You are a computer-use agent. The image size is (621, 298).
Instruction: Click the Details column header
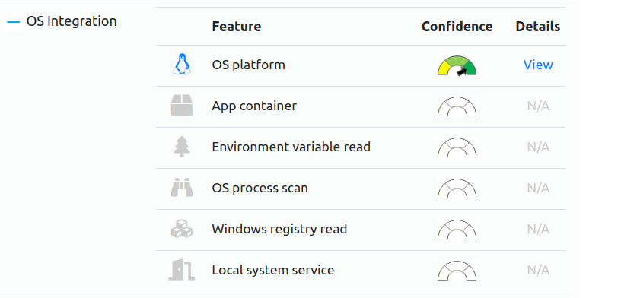click(x=538, y=27)
